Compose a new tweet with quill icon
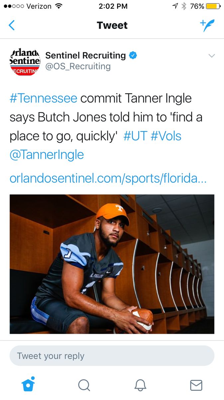 click(x=207, y=25)
